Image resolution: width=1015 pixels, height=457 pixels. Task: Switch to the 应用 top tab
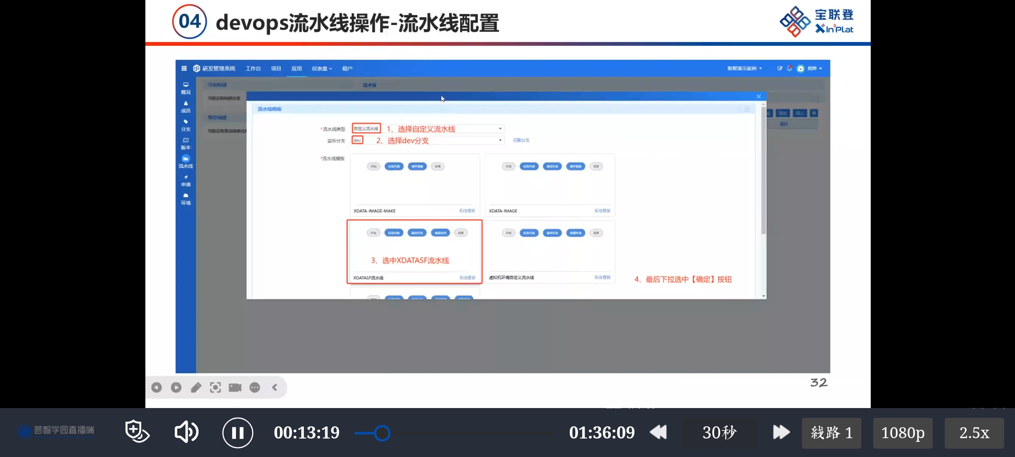(296, 69)
